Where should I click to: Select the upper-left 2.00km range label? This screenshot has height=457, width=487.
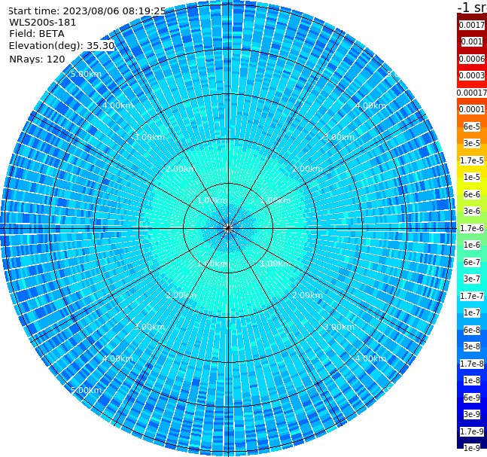click(181, 169)
